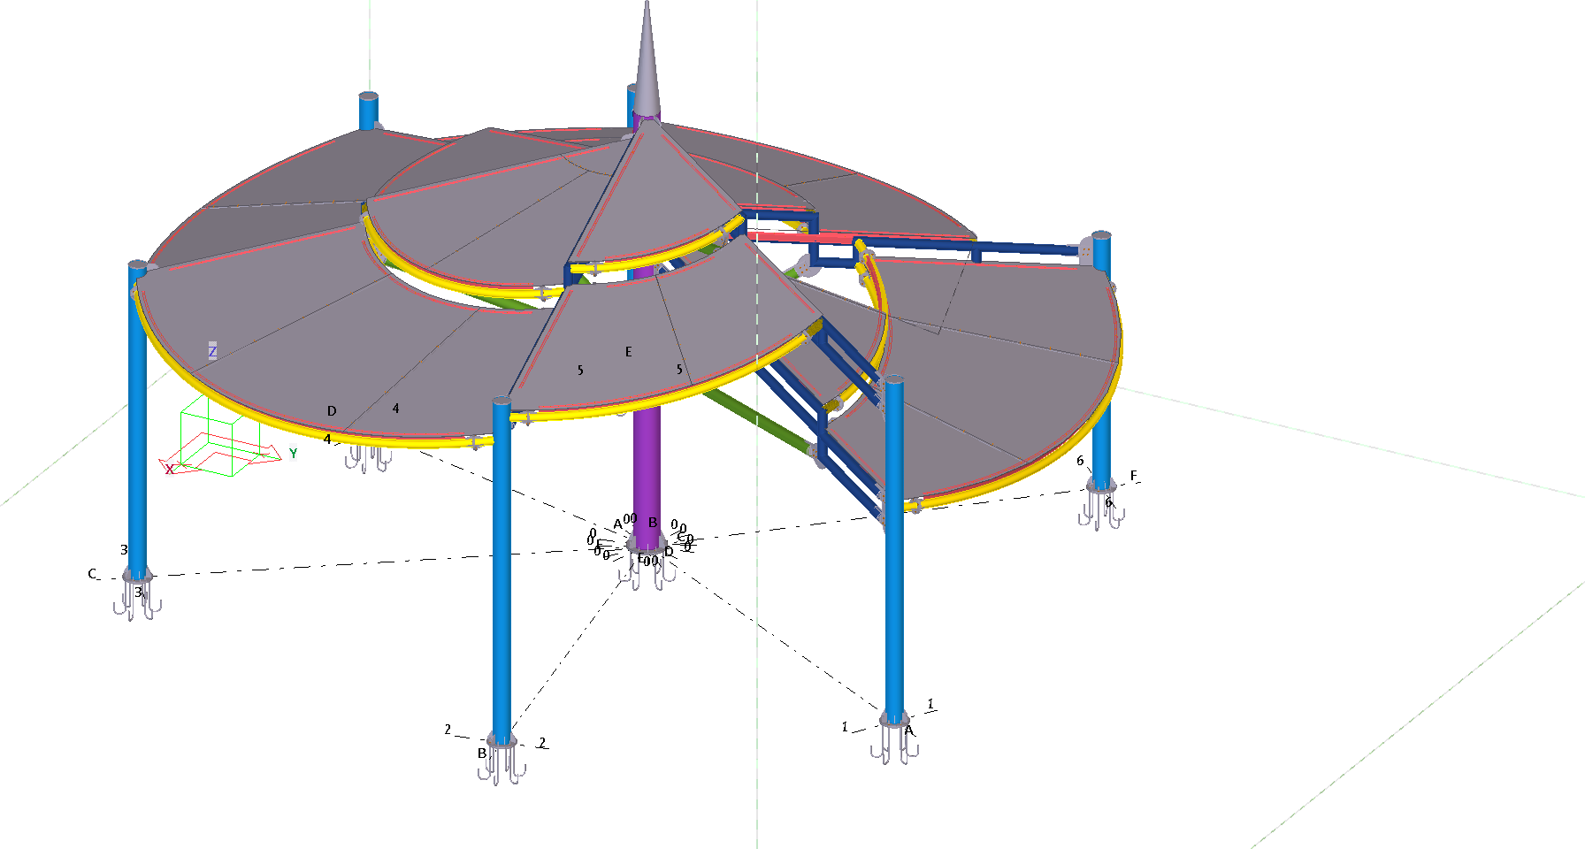Click the grid label E on the roof
The height and width of the screenshot is (849, 1585).
pos(629,352)
